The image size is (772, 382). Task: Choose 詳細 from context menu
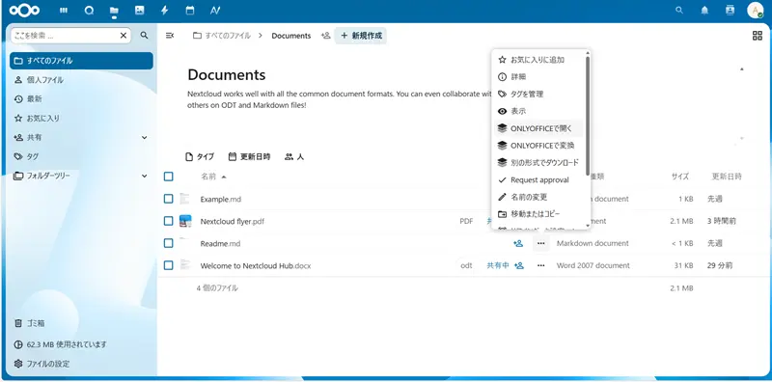[x=538, y=77]
